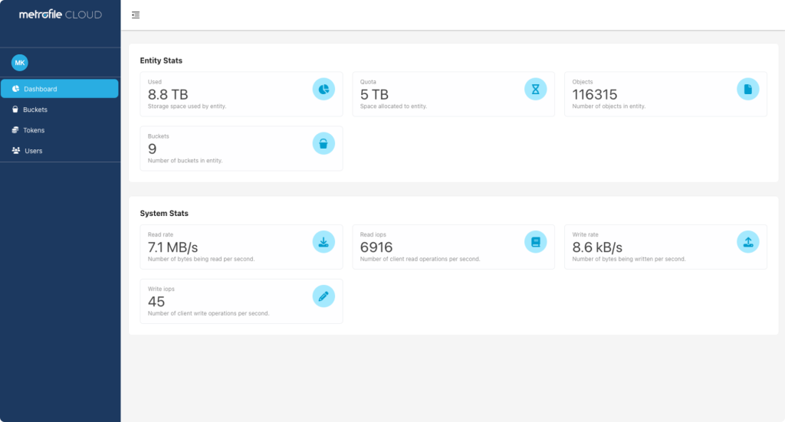Open the Buckets sidebar menu item

pos(60,110)
